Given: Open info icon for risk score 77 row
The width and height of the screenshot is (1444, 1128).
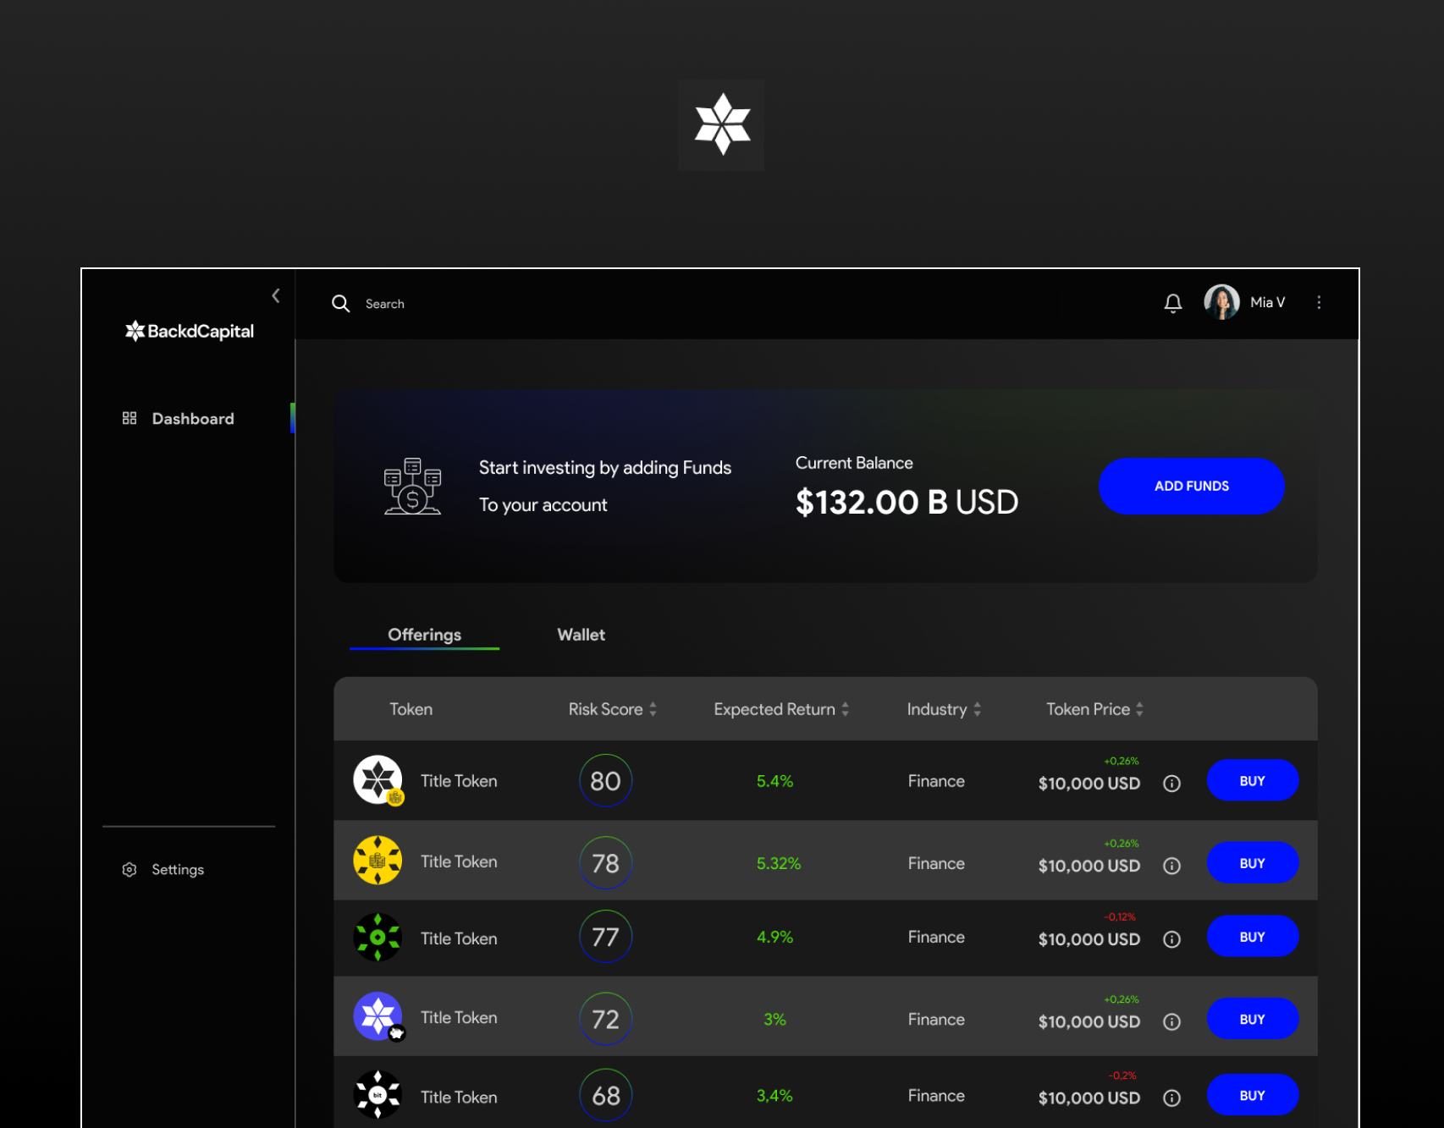Looking at the screenshot, I should click(1172, 939).
